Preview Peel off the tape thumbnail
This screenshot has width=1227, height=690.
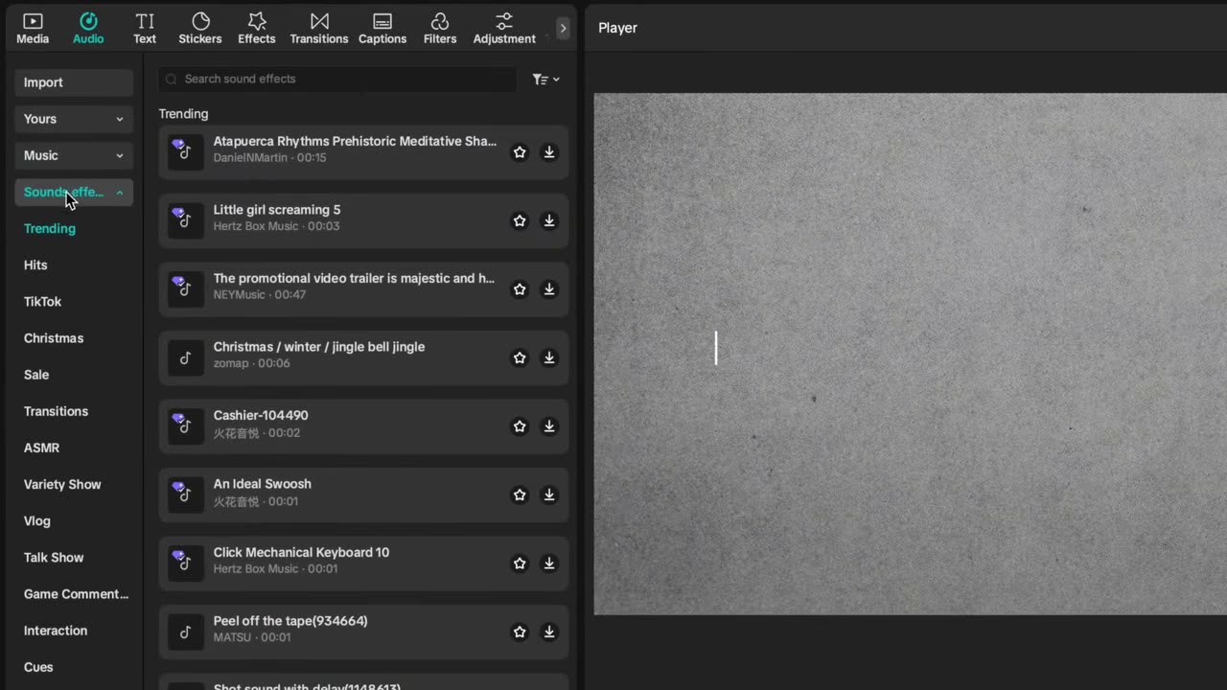(186, 632)
